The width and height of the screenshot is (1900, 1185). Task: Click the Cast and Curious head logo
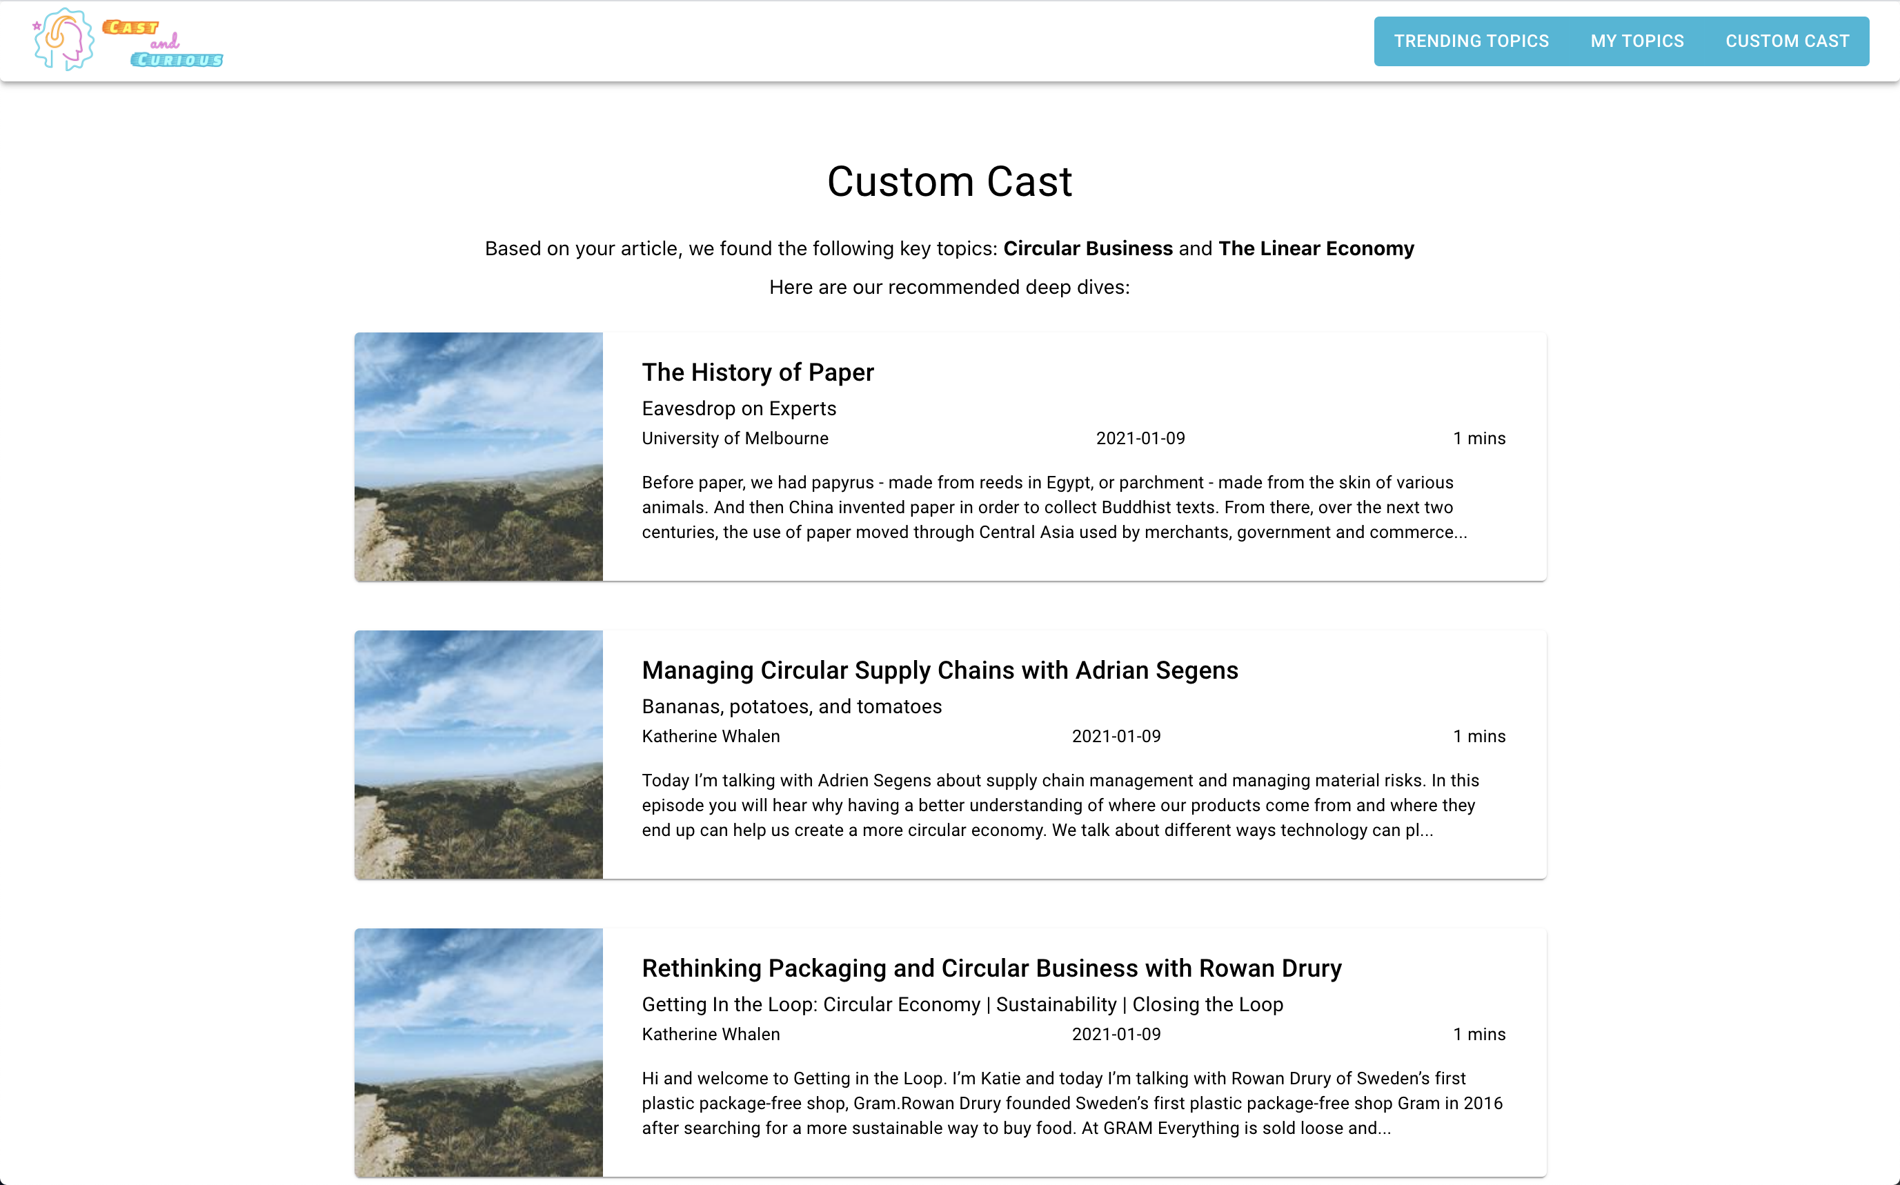coord(63,40)
